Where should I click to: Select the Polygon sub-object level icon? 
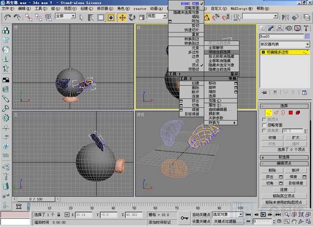click(291, 113)
